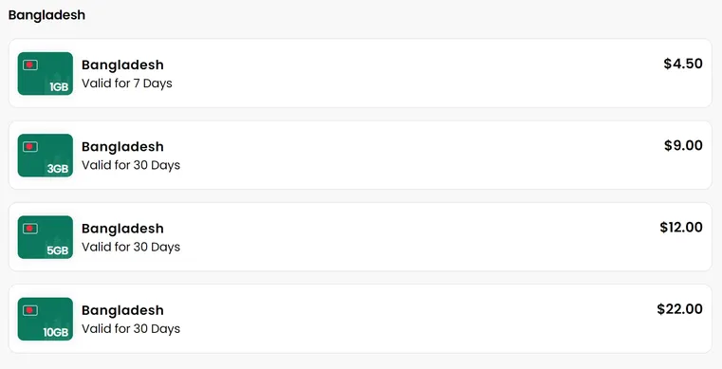Click the Bangladesh section heading
Image resolution: width=722 pixels, height=369 pixels.
click(x=46, y=15)
